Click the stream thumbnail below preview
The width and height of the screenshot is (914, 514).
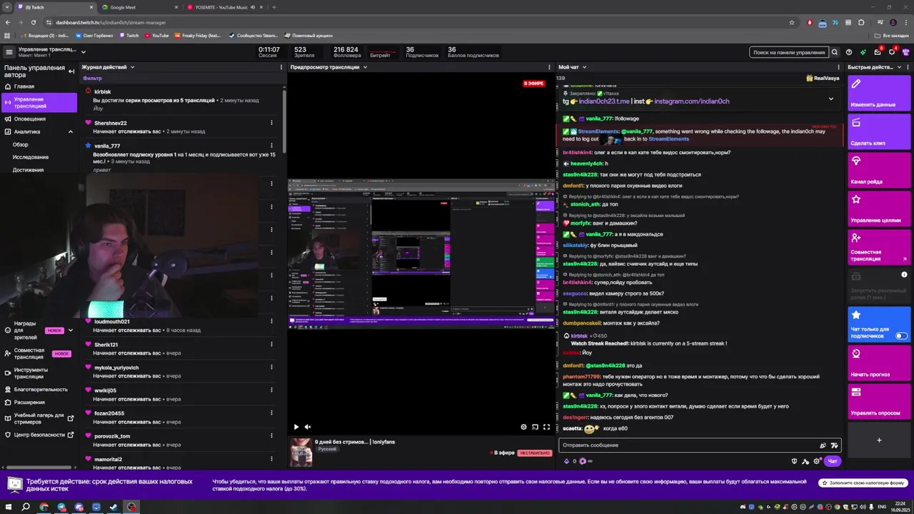pyautogui.click(x=301, y=453)
